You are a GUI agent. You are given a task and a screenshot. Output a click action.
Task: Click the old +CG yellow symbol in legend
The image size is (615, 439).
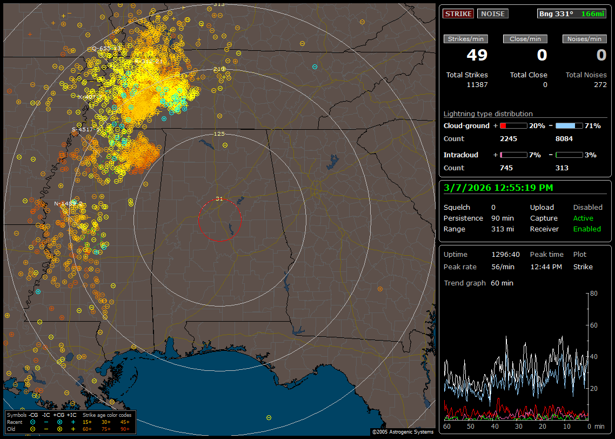(x=59, y=429)
